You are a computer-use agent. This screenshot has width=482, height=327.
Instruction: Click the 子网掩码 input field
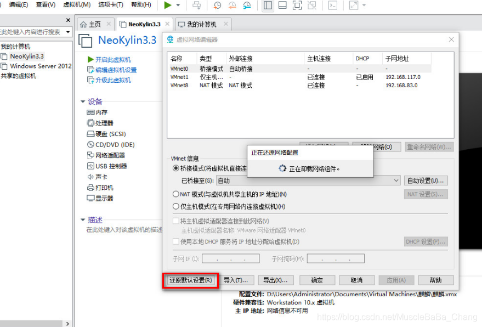pos(336,259)
